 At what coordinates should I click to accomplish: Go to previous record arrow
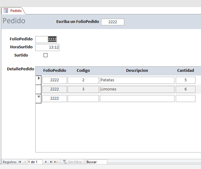click(24, 162)
